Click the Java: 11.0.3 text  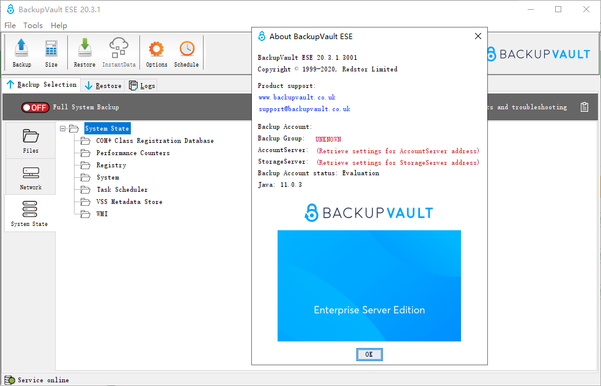tap(280, 185)
